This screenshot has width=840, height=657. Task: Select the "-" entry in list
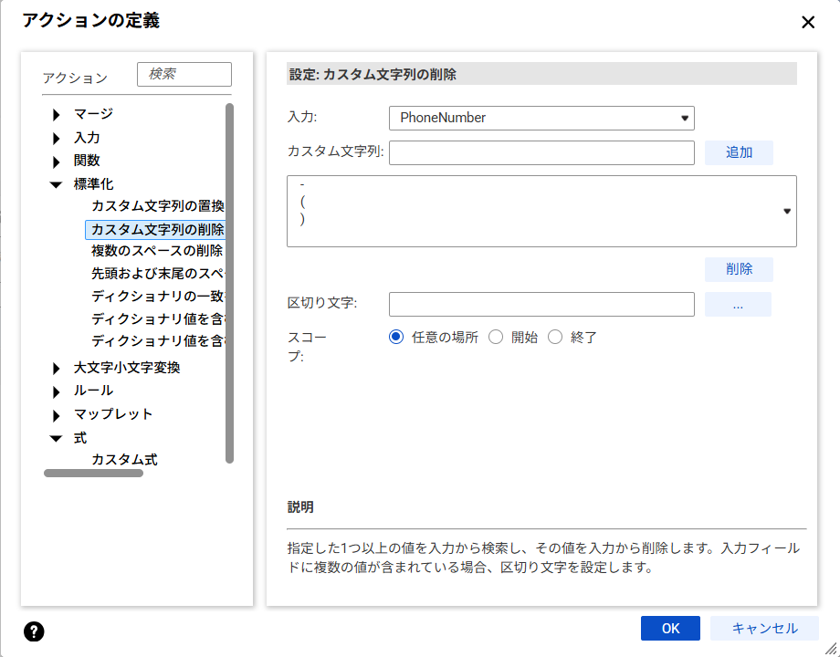pos(303,184)
